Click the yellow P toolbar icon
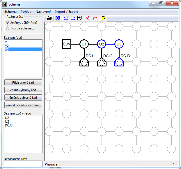181x169 pixels. tap(103, 18)
